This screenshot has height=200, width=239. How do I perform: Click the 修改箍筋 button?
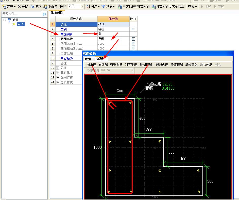point(177,65)
